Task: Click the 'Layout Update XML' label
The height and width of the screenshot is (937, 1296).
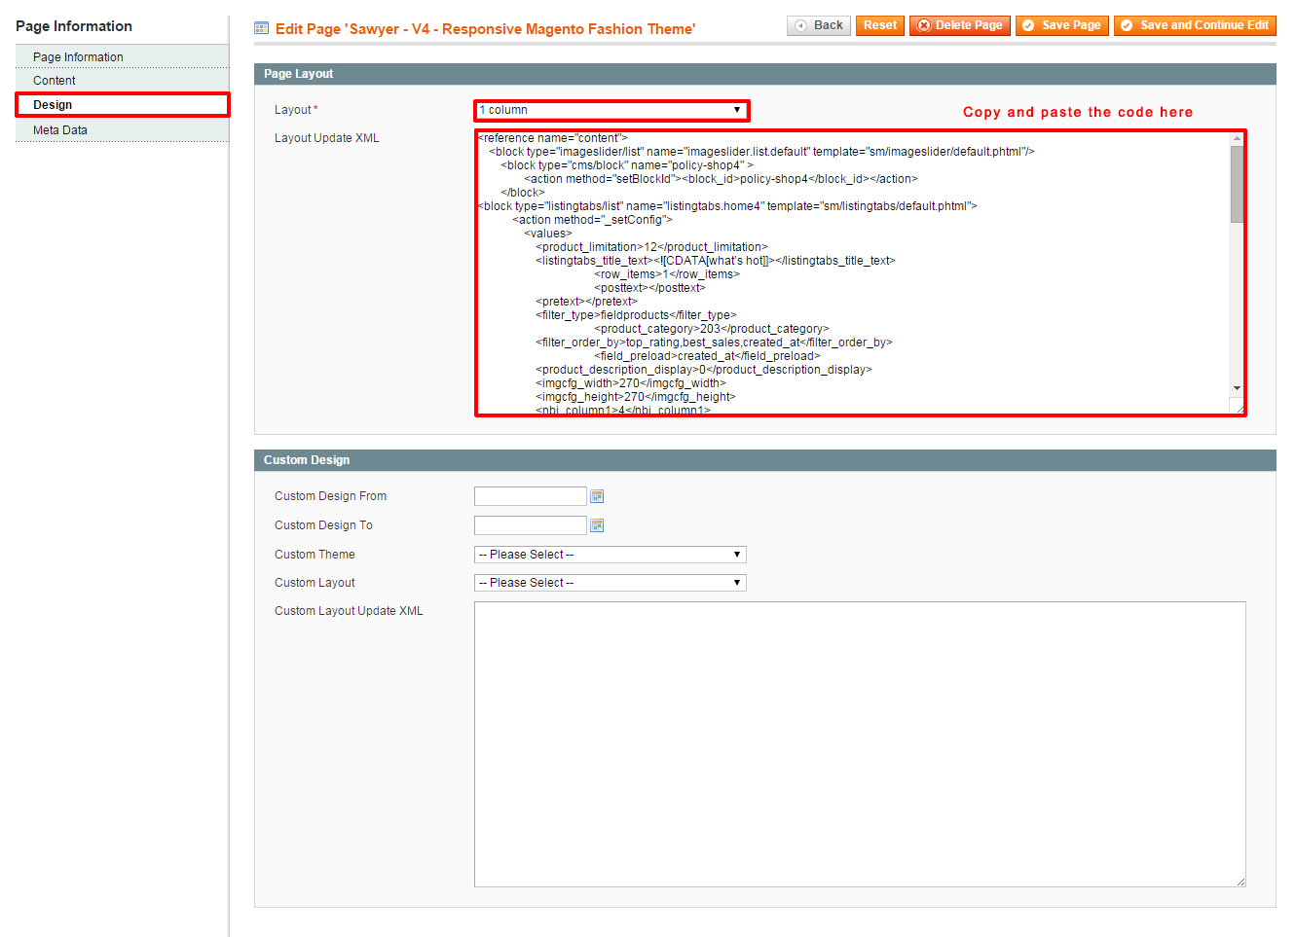Action: (327, 138)
